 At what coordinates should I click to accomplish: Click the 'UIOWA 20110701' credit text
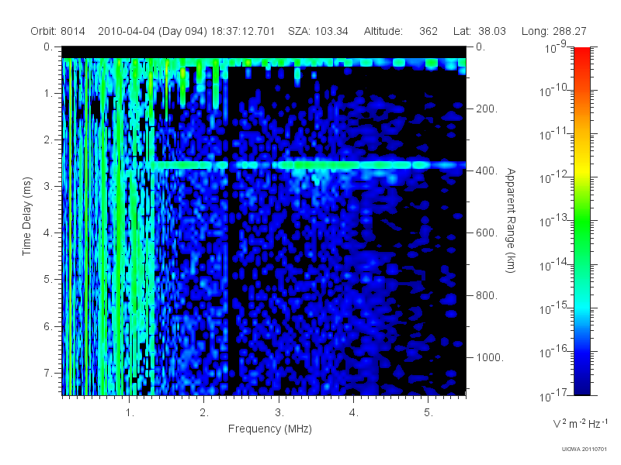click(585, 449)
